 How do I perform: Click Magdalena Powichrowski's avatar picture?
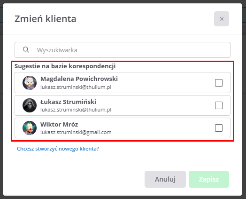[x=30, y=83]
